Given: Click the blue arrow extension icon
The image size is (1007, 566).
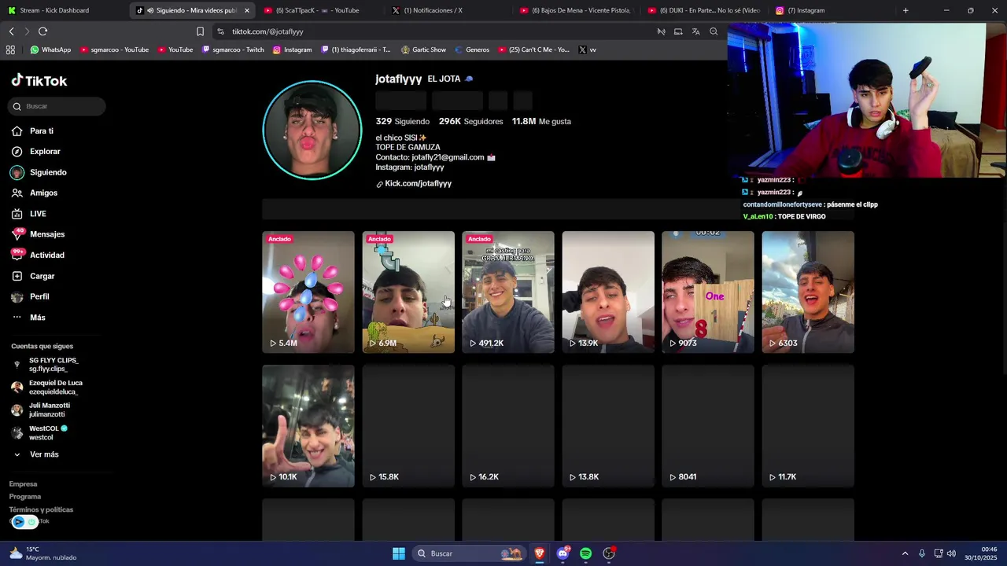Looking at the screenshot, I should pyautogui.click(x=18, y=522).
